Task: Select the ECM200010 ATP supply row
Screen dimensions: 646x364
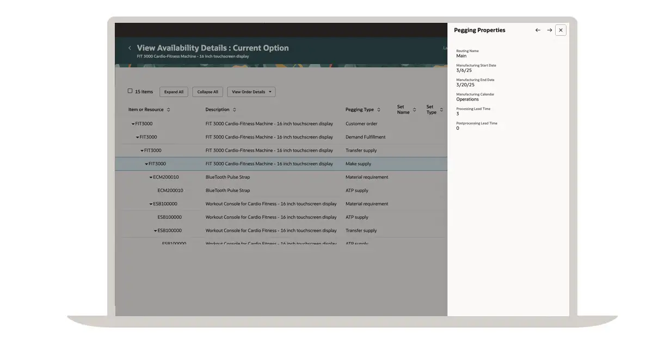Action: (227, 191)
